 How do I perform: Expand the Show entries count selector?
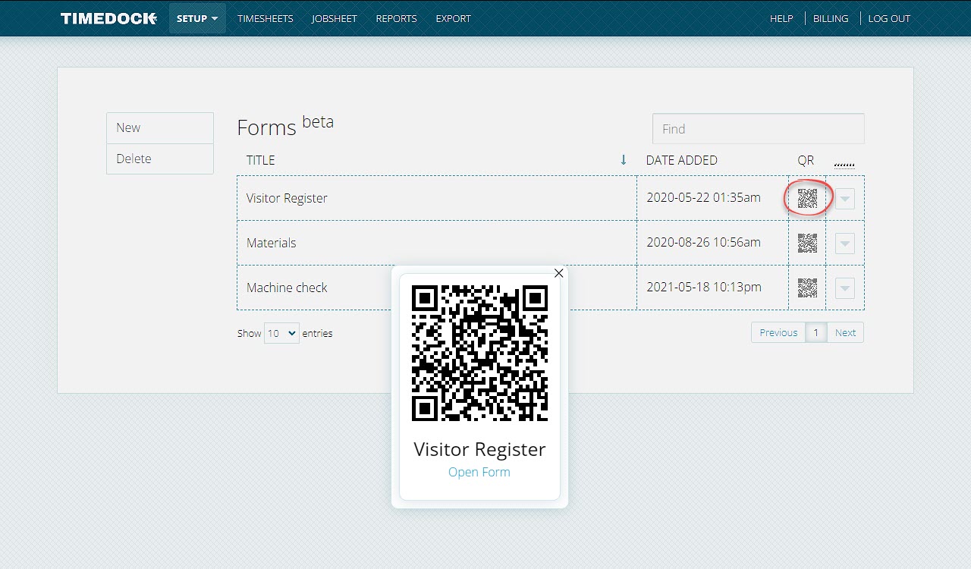click(281, 333)
